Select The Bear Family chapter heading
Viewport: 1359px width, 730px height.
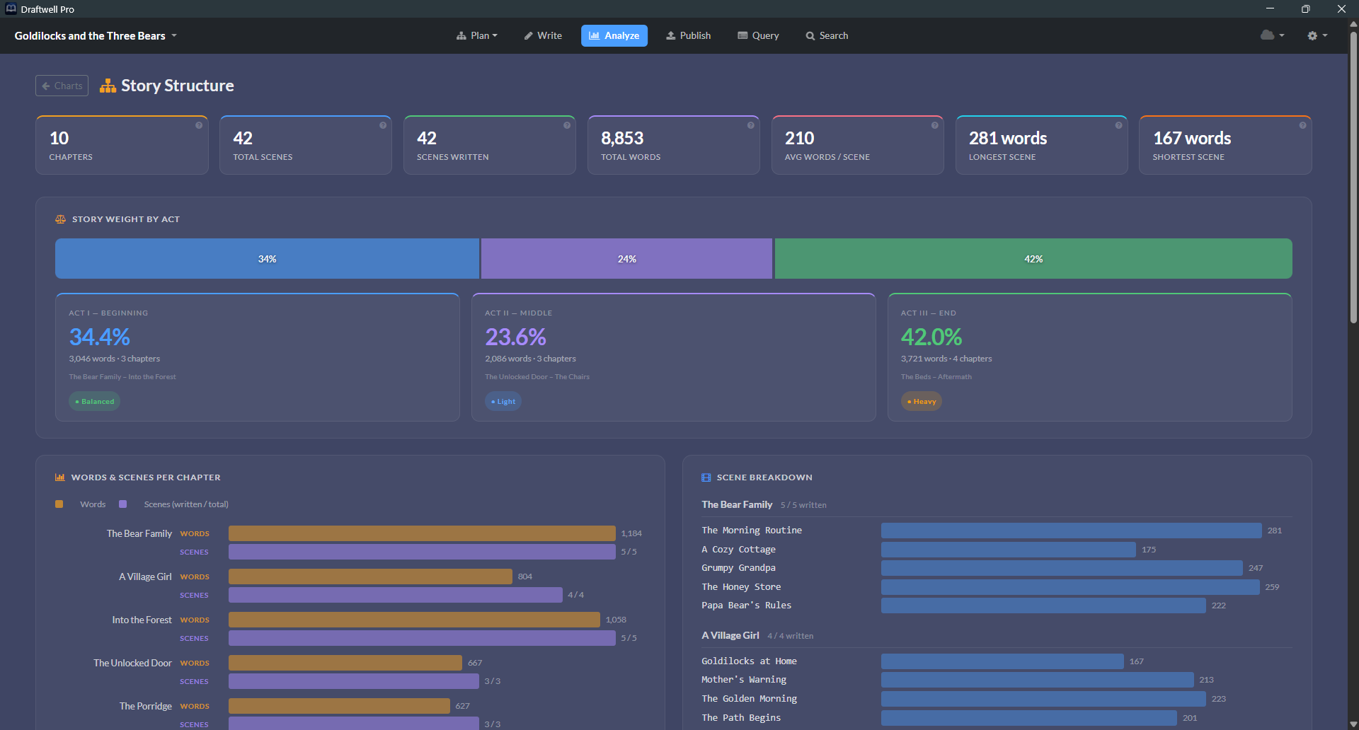point(737,504)
